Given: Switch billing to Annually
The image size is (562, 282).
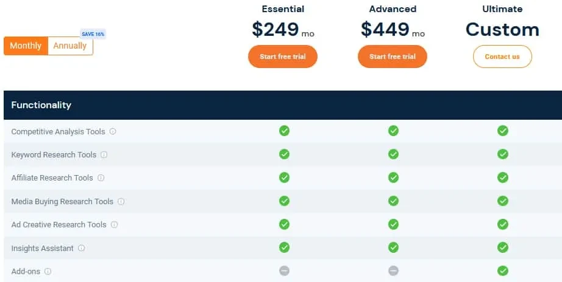Looking at the screenshot, I should click(x=70, y=46).
